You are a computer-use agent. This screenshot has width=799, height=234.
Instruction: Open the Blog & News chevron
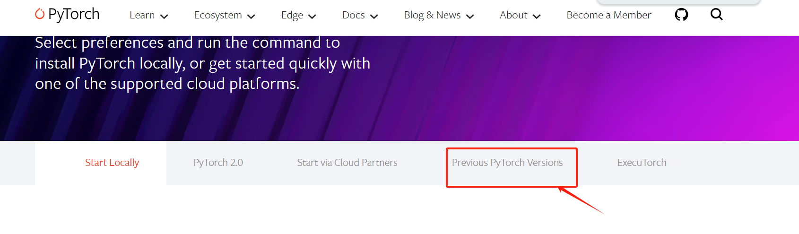(470, 17)
